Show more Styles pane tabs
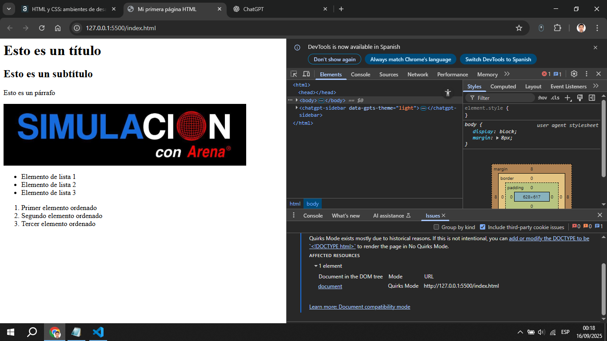 [x=596, y=86]
